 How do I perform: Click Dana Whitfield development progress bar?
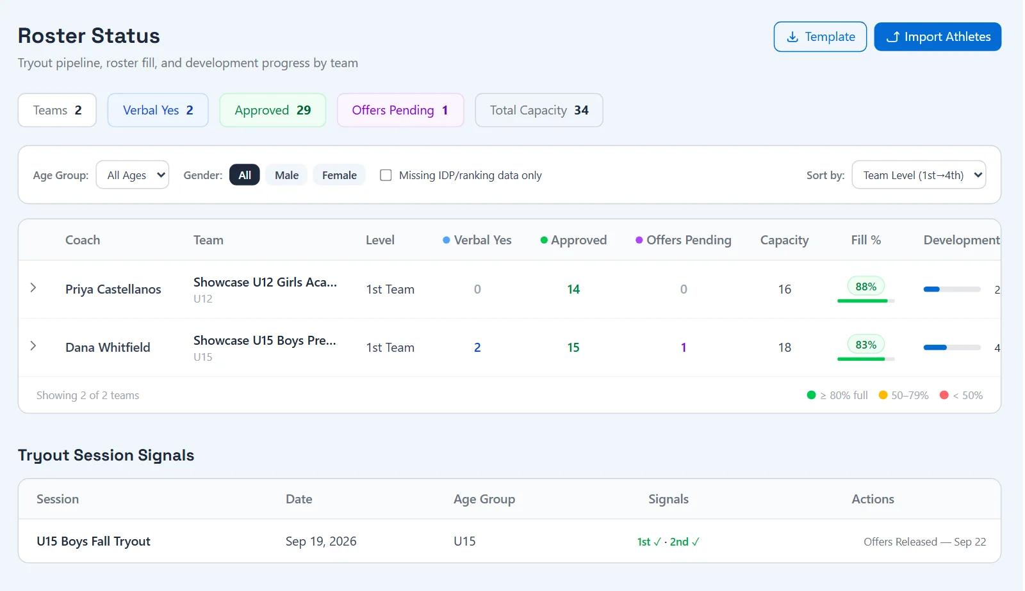[952, 347]
